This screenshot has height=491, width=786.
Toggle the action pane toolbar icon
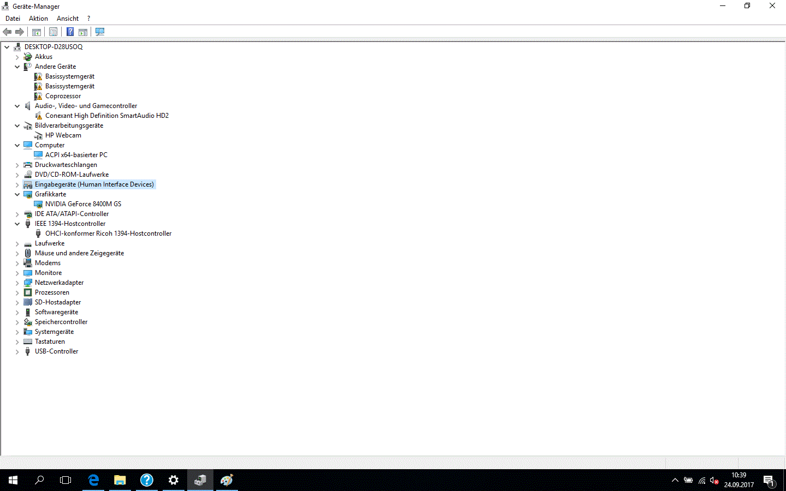click(83, 32)
